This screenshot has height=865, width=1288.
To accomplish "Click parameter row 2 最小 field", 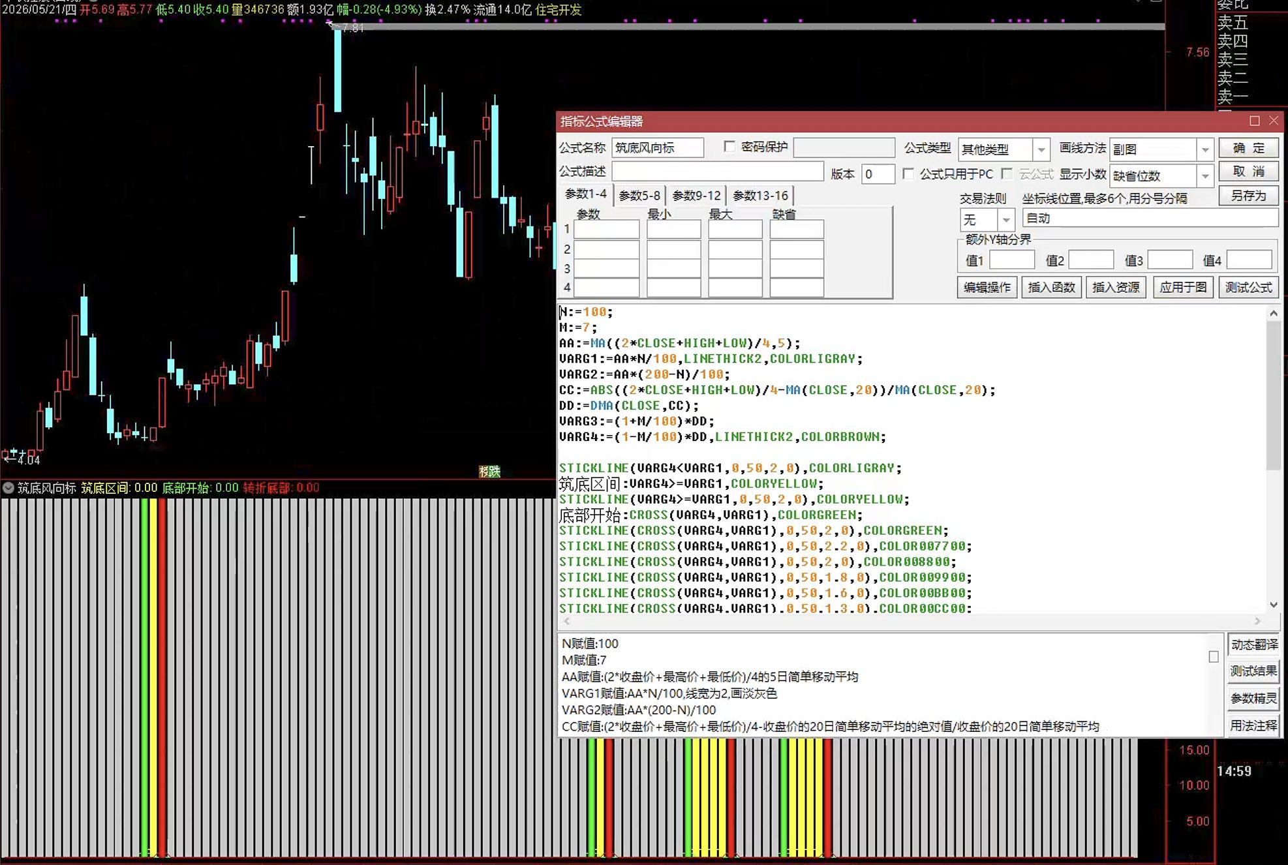I will [673, 249].
